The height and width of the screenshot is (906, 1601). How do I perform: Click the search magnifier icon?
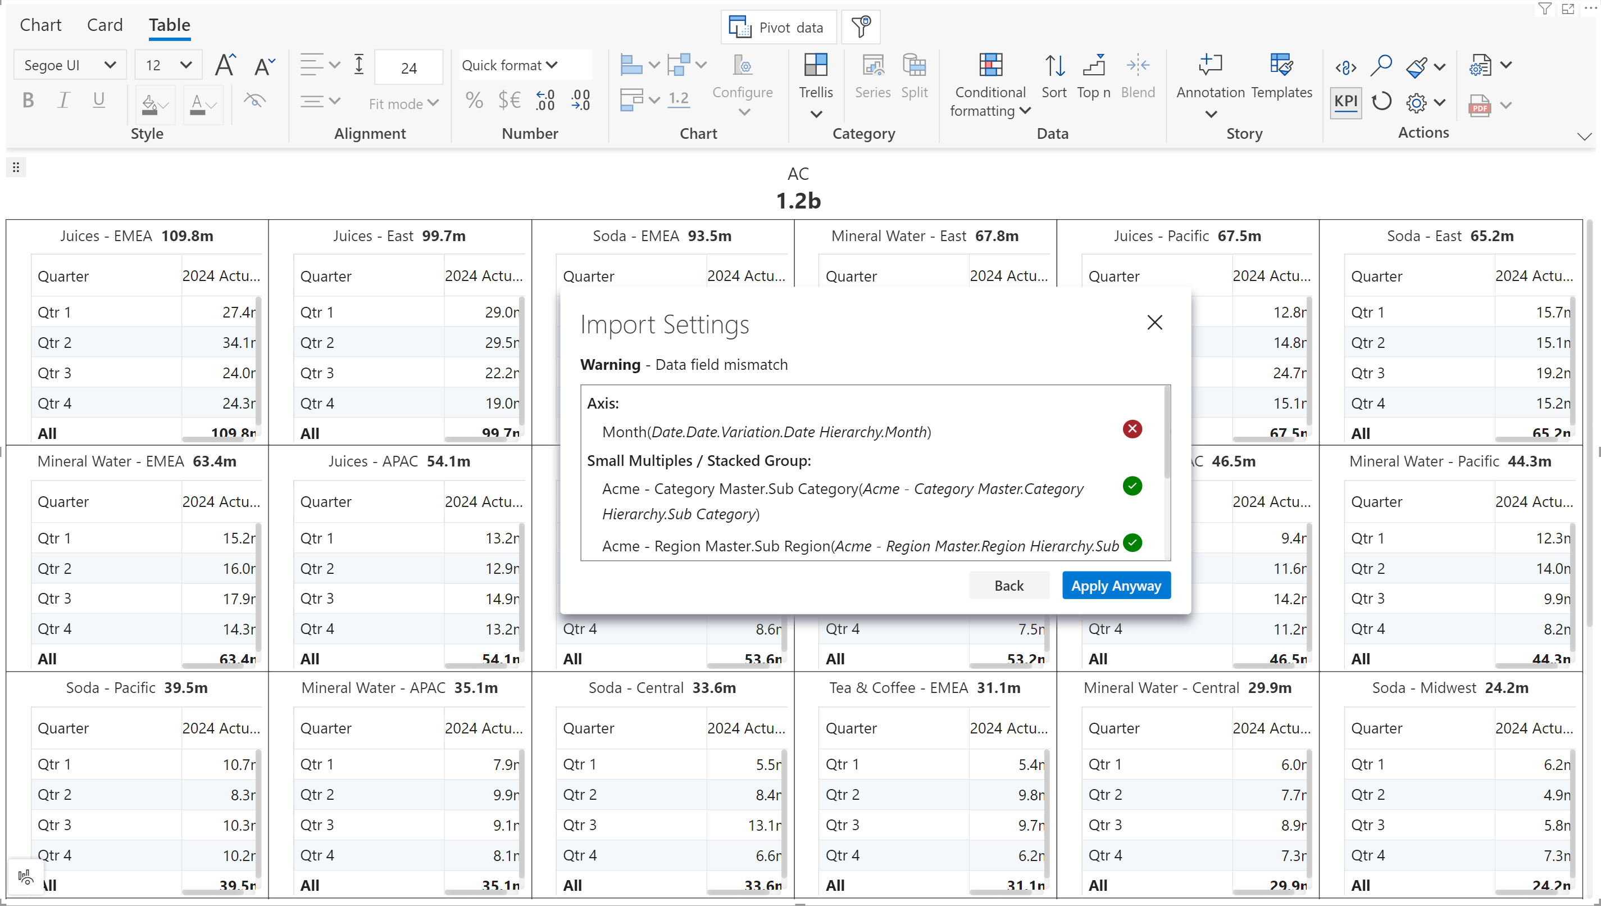click(1381, 66)
